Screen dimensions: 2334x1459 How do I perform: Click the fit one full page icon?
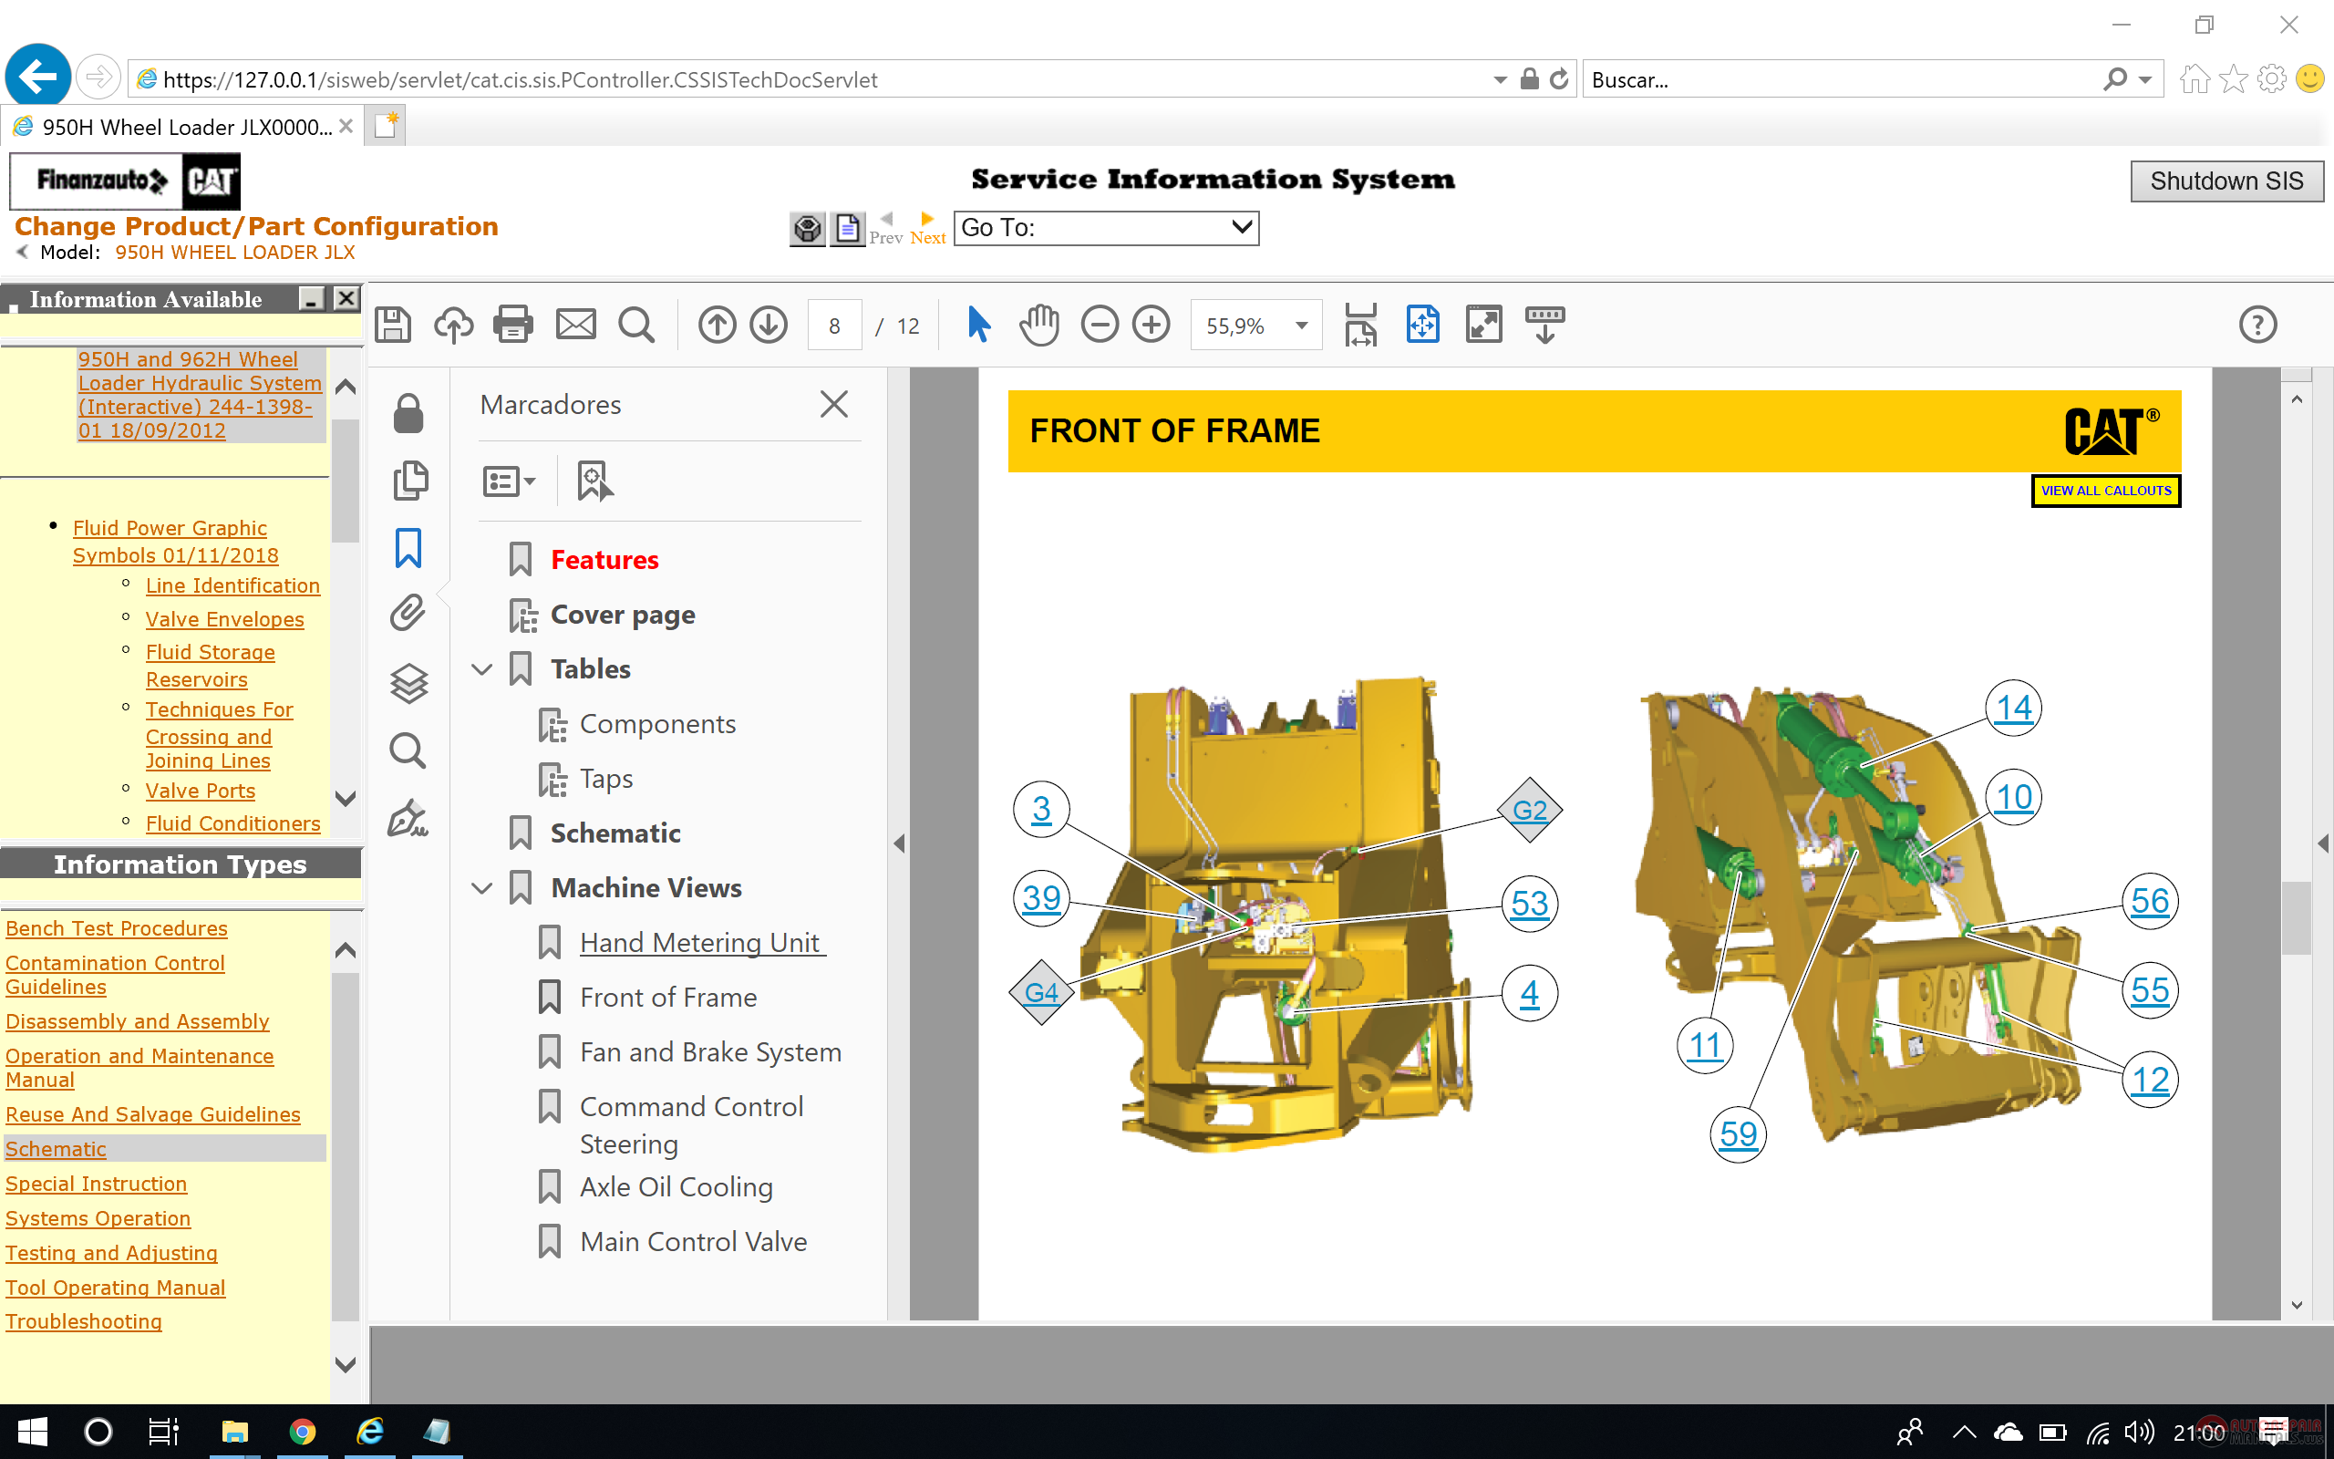pyautogui.click(x=1422, y=326)
